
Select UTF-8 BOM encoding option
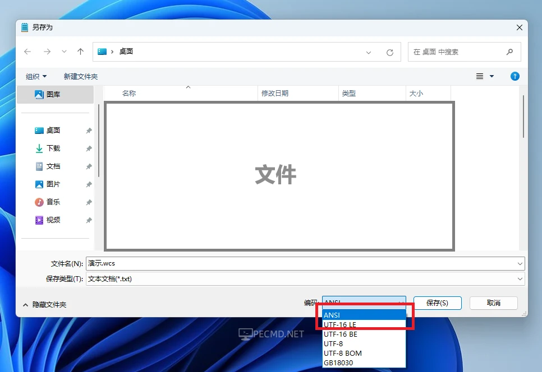coord(364,354)
